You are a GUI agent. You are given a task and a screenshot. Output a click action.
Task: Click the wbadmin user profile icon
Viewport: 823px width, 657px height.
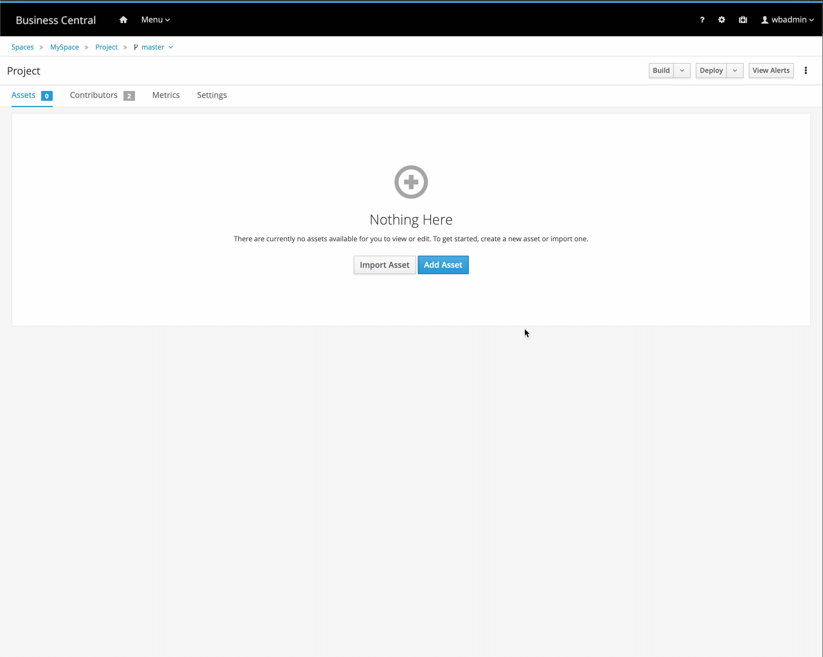[x=765, y=20]
